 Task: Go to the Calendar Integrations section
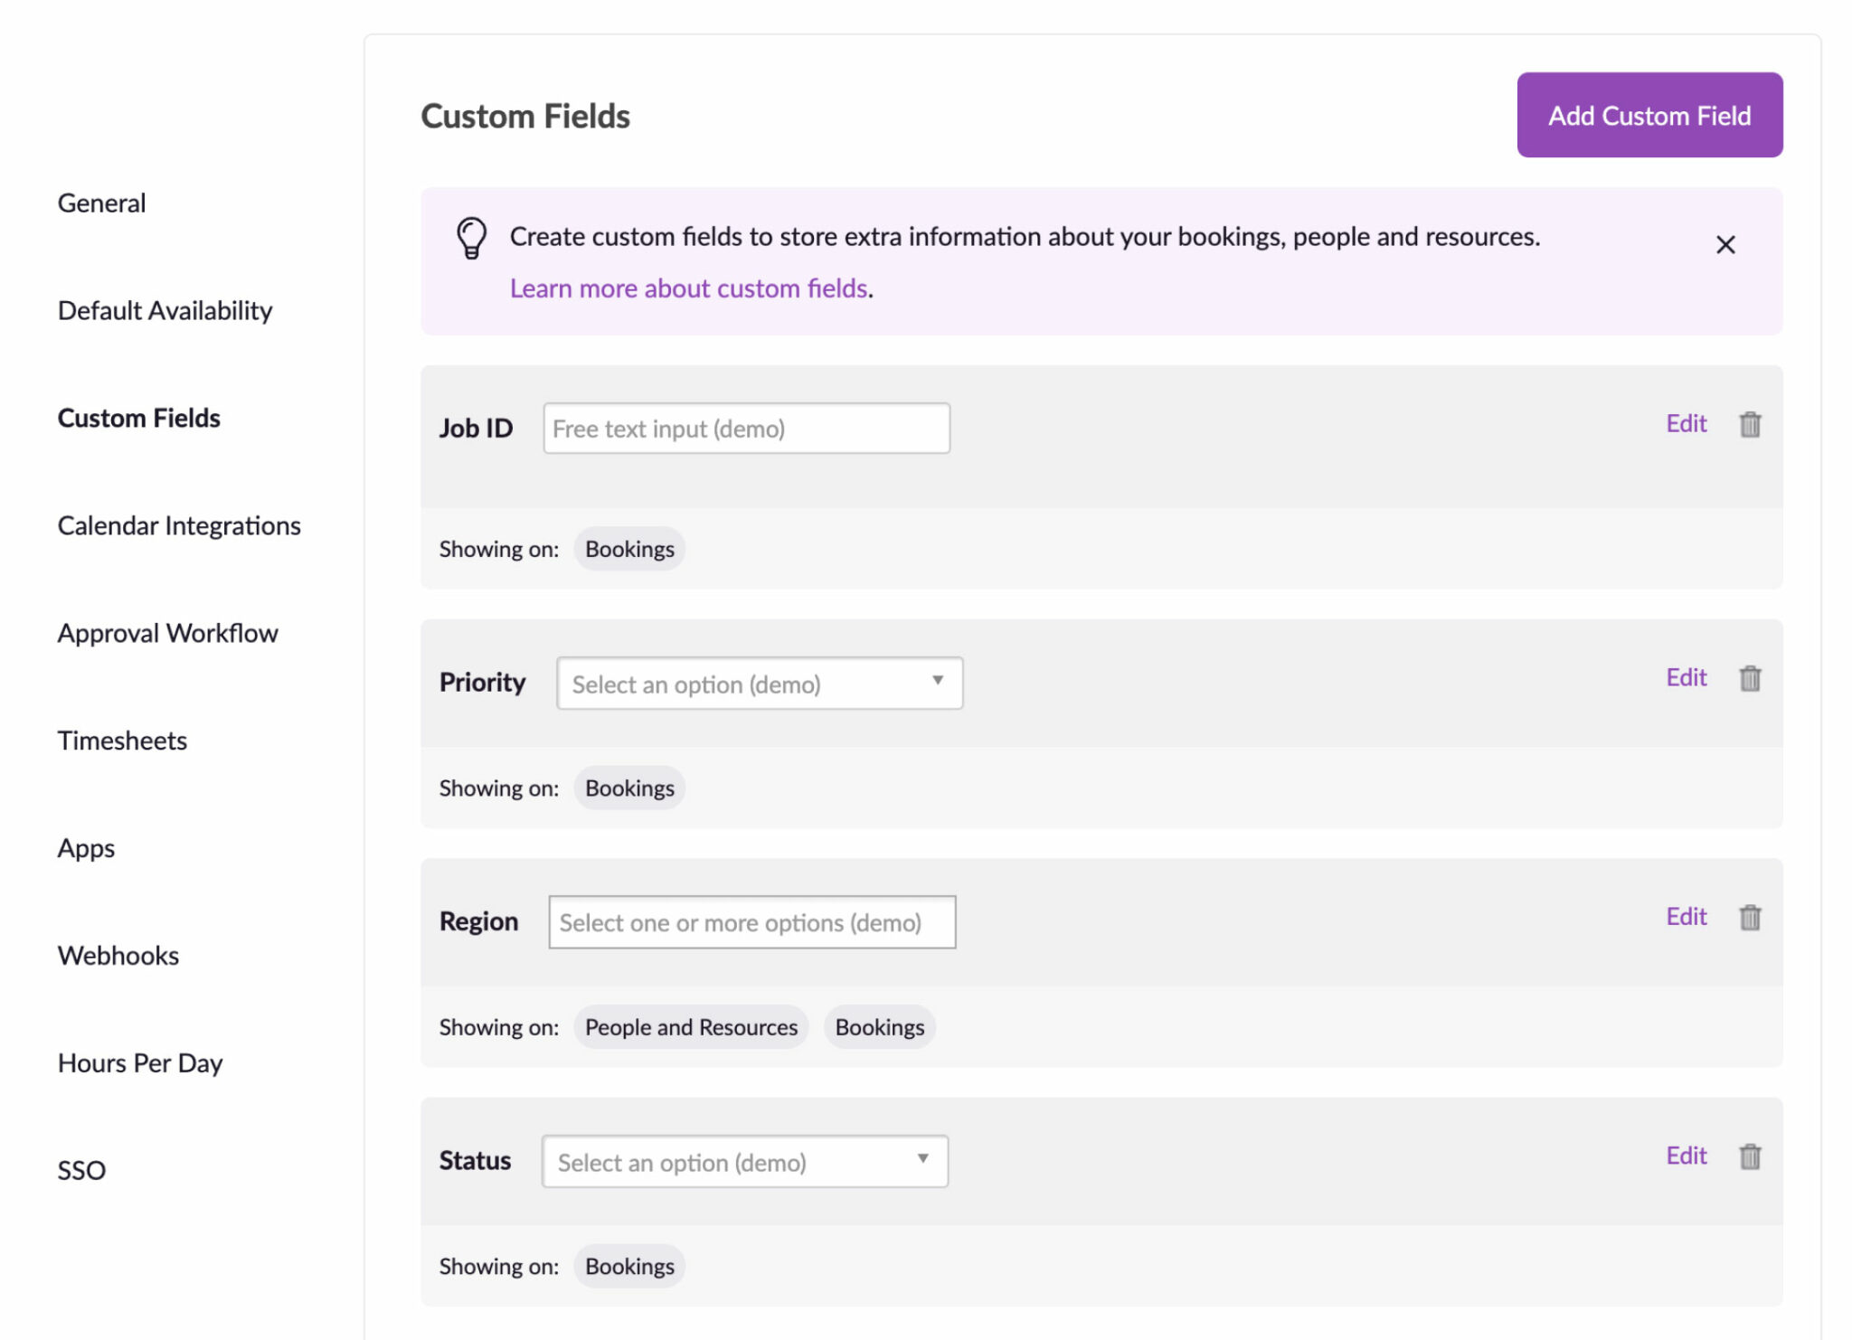pyautogui.click(x=179, y=524)
